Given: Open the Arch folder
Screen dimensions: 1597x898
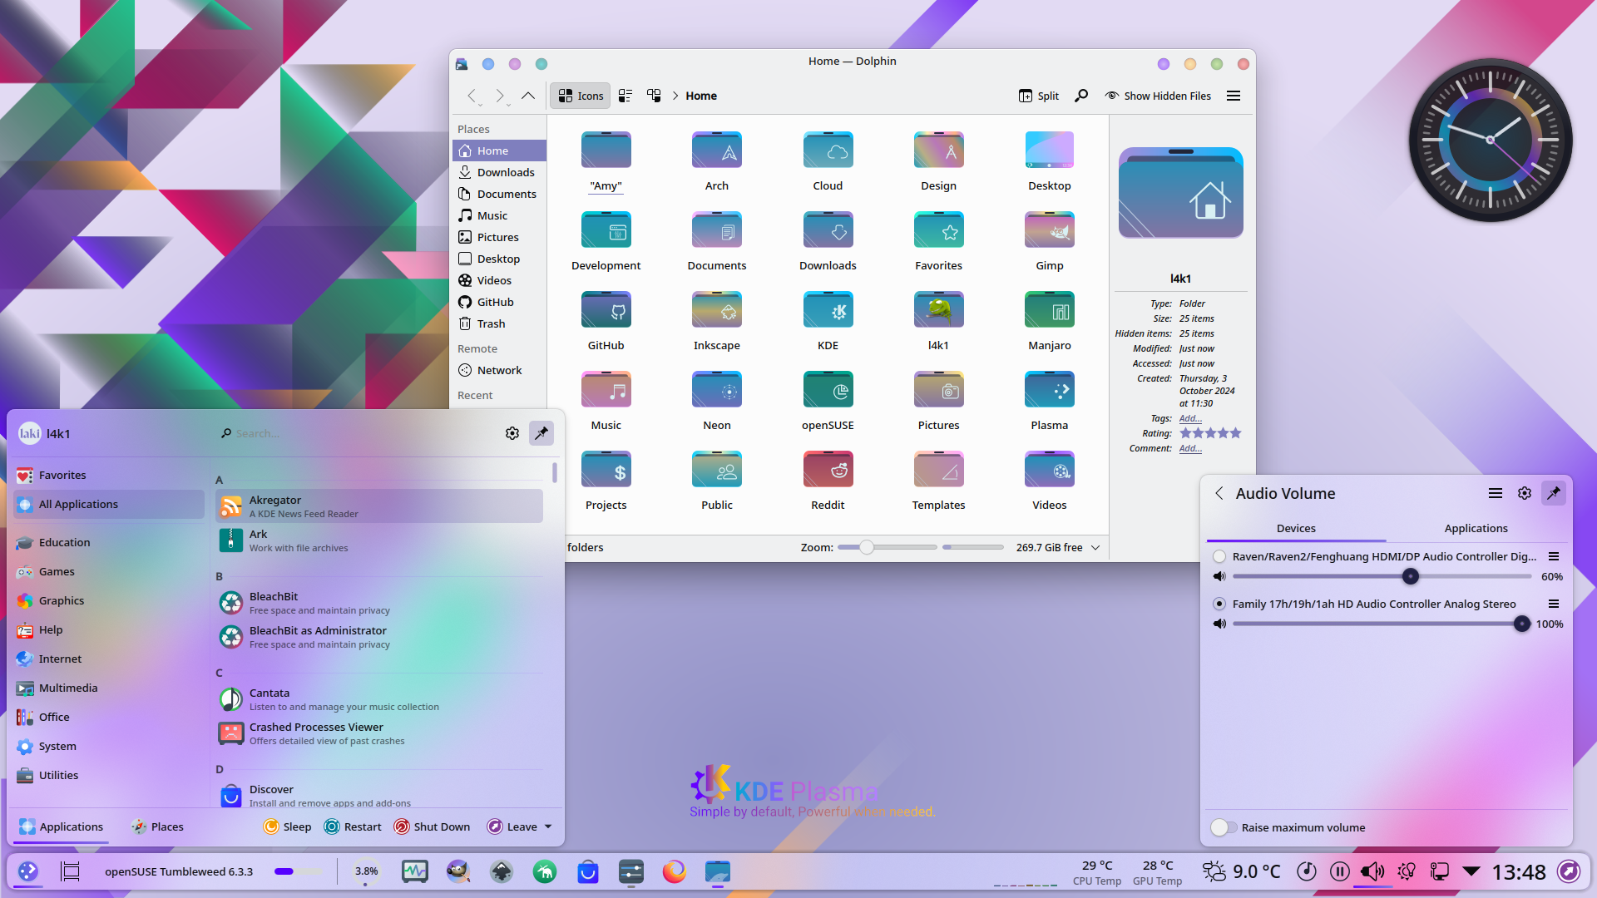Looking at the screenshot, I should click(716, 162).
